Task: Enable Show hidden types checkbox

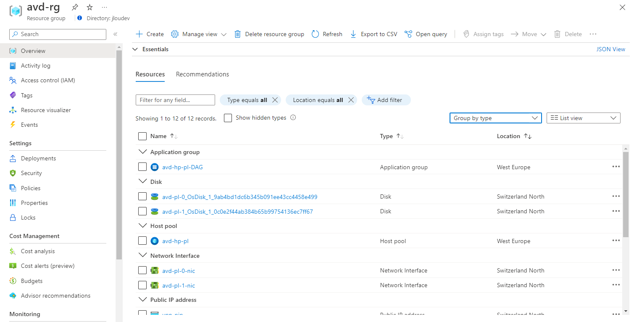Action: pos(228,118)
